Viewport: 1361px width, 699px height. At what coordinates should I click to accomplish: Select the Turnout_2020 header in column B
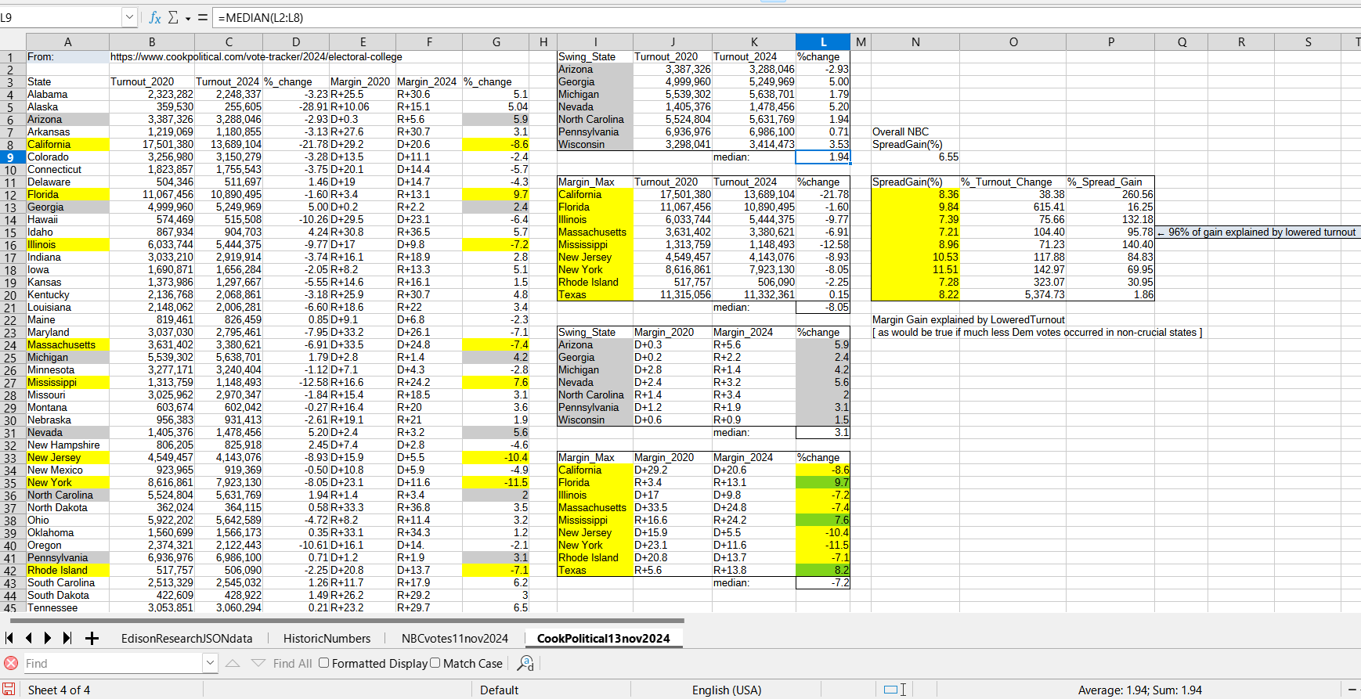pyautogui.click(x=152, y=81)
